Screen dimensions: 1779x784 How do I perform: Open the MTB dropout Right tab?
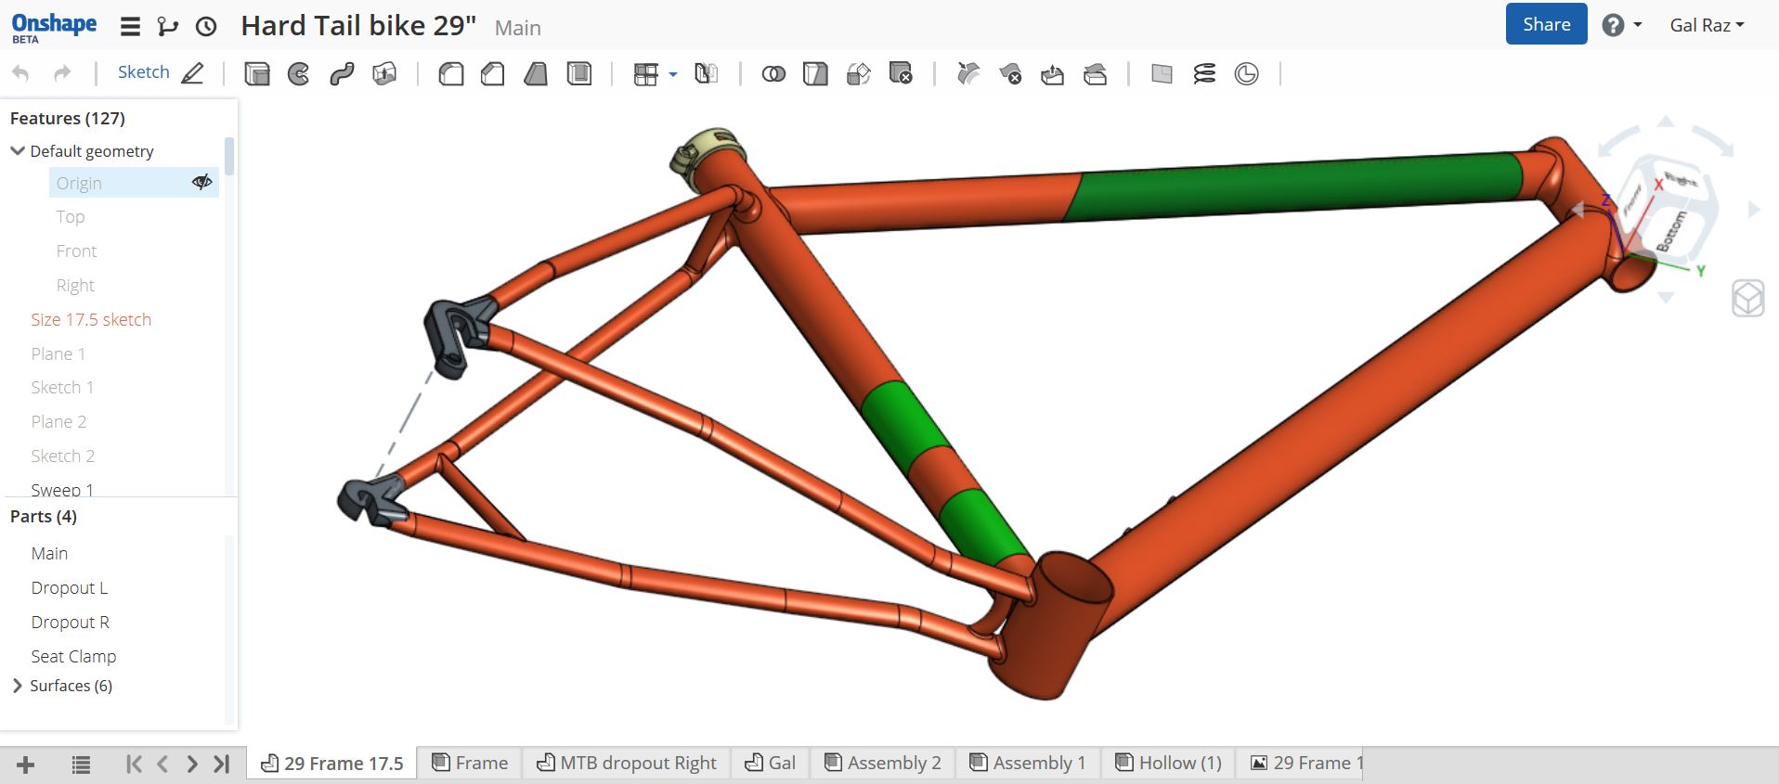(x=627, y=763)
